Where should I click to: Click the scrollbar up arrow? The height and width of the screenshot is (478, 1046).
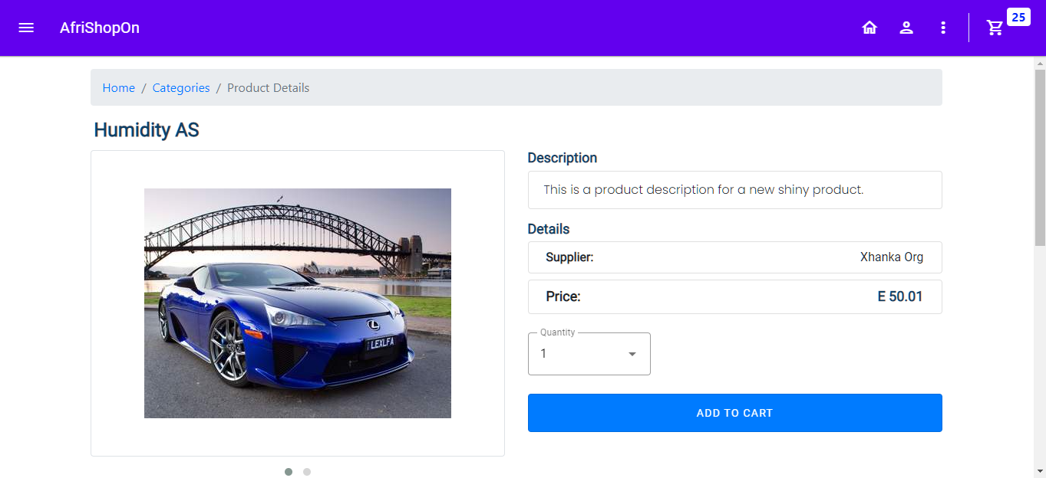[1040, 63]
